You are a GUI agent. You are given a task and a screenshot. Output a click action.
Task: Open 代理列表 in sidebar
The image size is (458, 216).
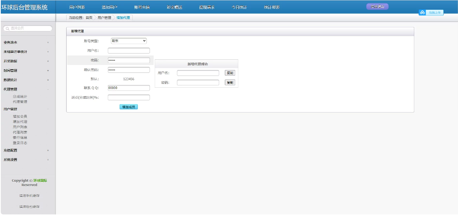20,132
